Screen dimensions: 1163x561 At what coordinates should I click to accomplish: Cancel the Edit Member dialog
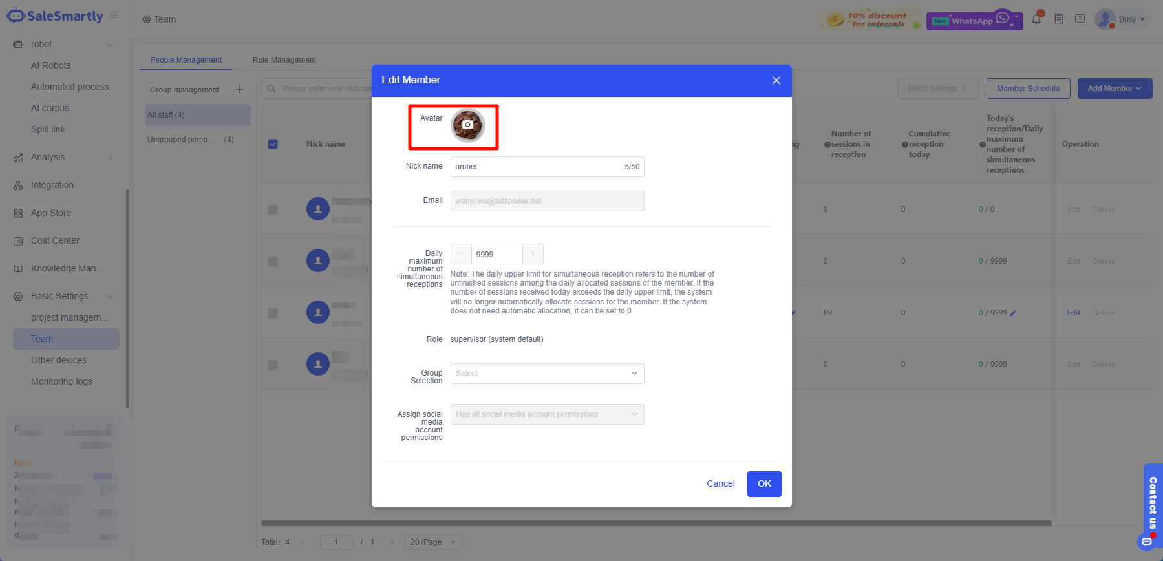[x=721, y=484]
